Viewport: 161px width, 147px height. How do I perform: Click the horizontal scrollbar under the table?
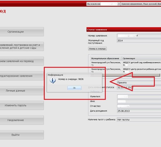click(125, 75)
